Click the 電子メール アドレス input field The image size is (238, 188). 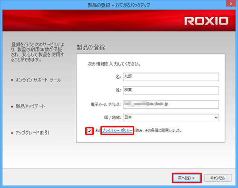click(171, 104)
